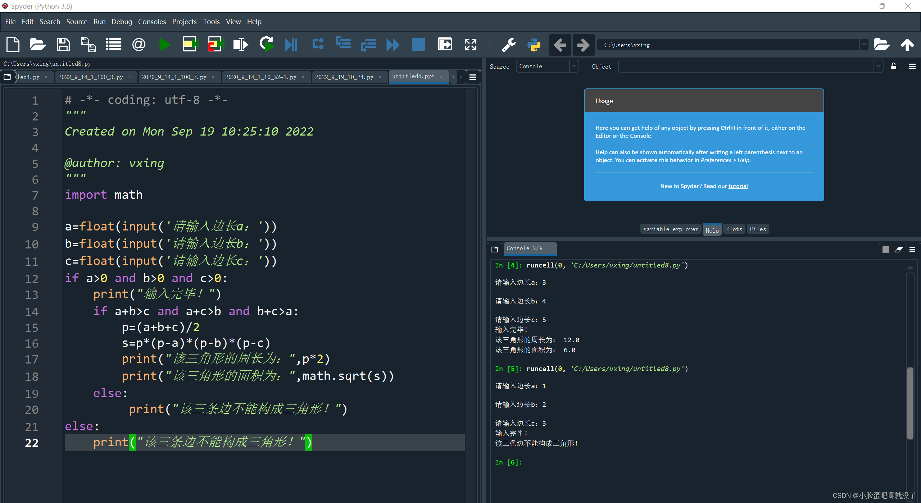Close the led4.py editor tab

pos(46,77)
